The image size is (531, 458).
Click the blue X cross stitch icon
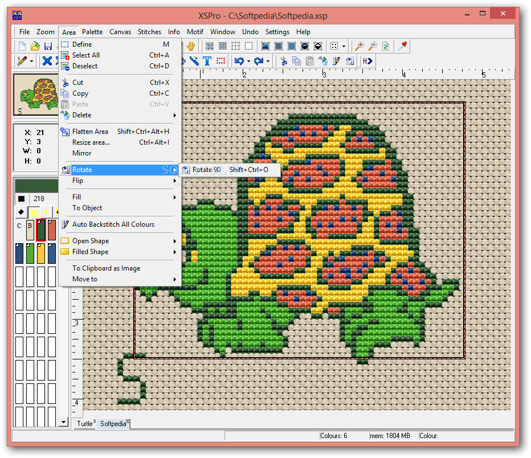tap(47, 61)
